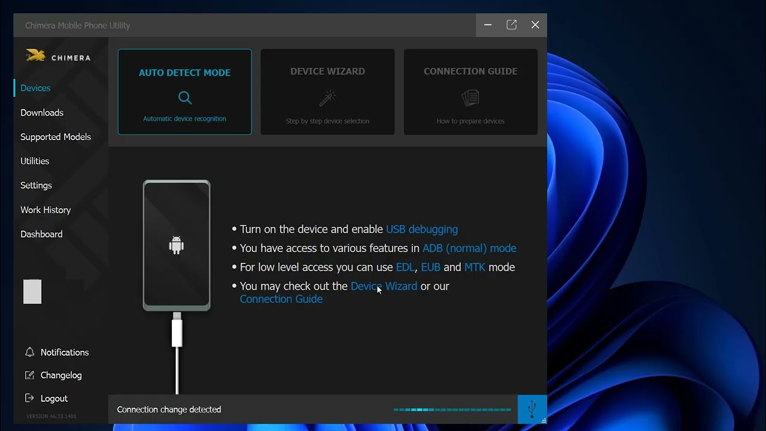Open the Changelog entry
Screen dimensions: 766x431
[61, 375]
